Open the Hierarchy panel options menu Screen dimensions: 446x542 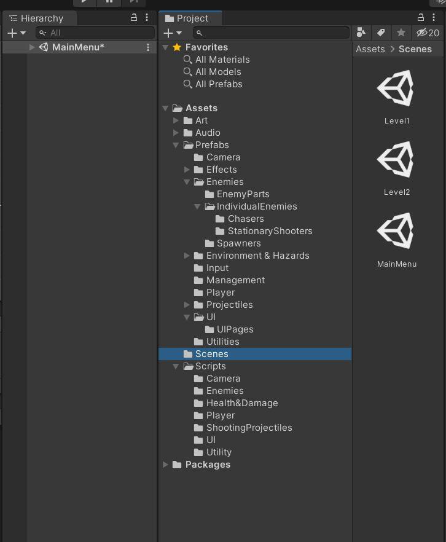[147, 17]
